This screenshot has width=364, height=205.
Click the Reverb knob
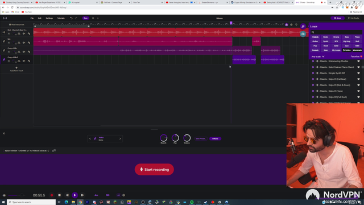[163, 138]
